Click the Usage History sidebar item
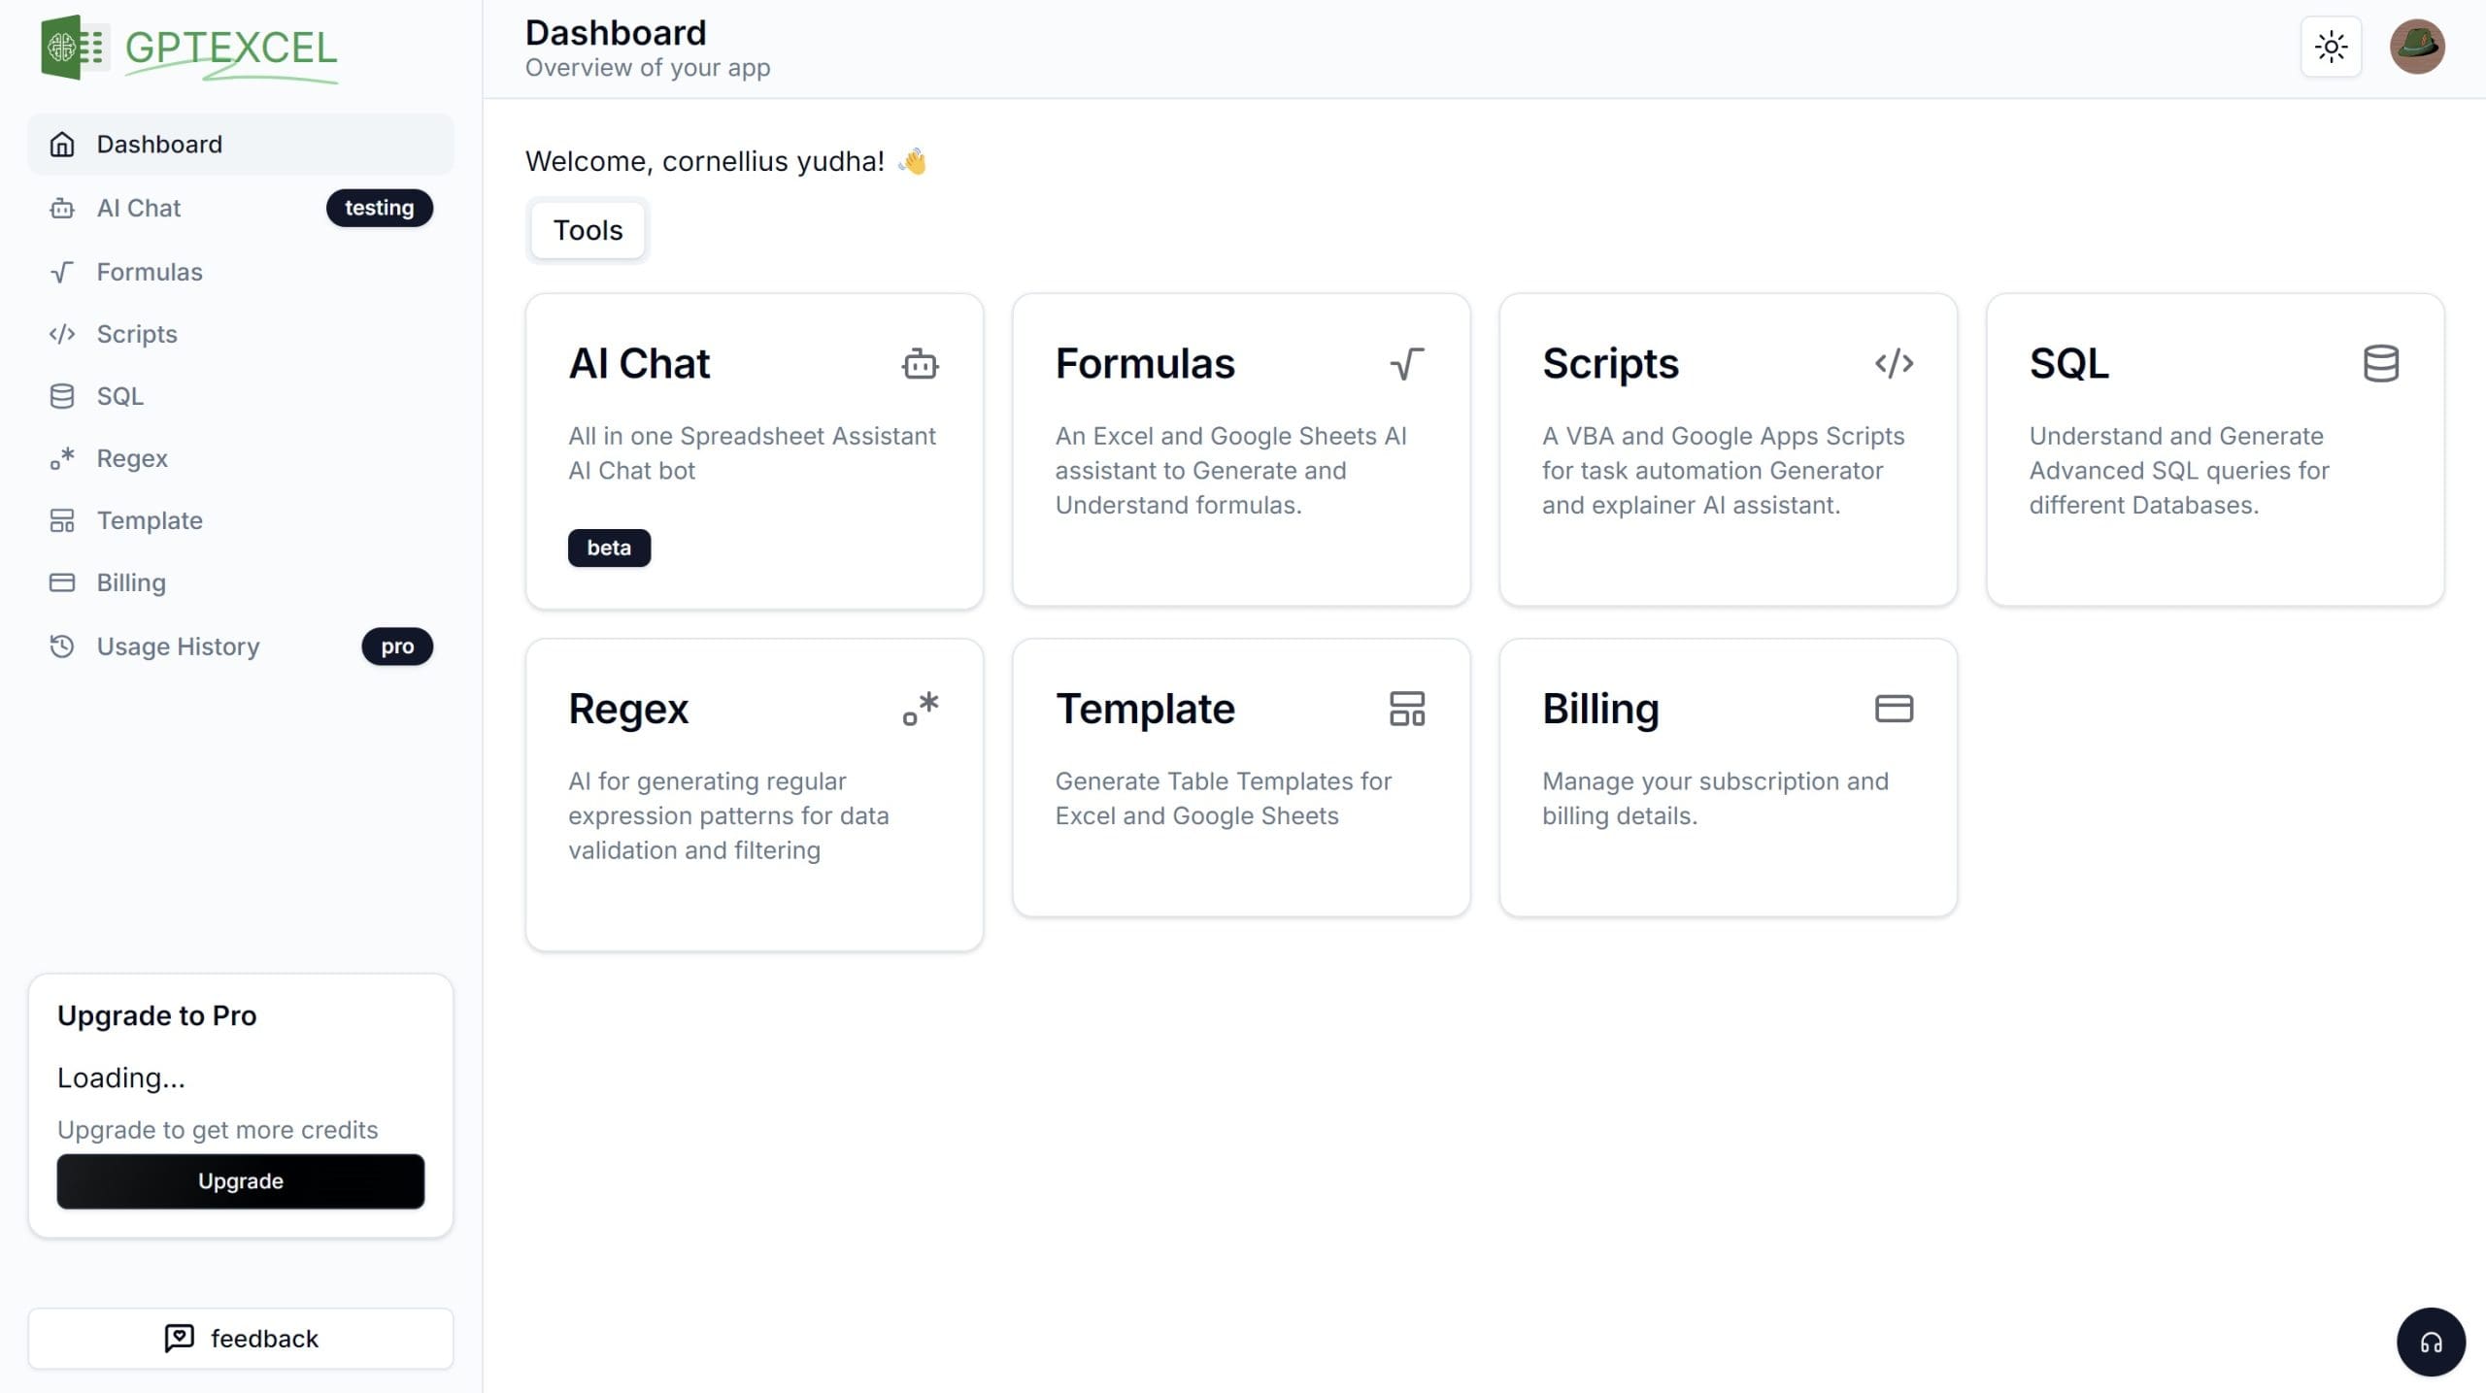 178,646
